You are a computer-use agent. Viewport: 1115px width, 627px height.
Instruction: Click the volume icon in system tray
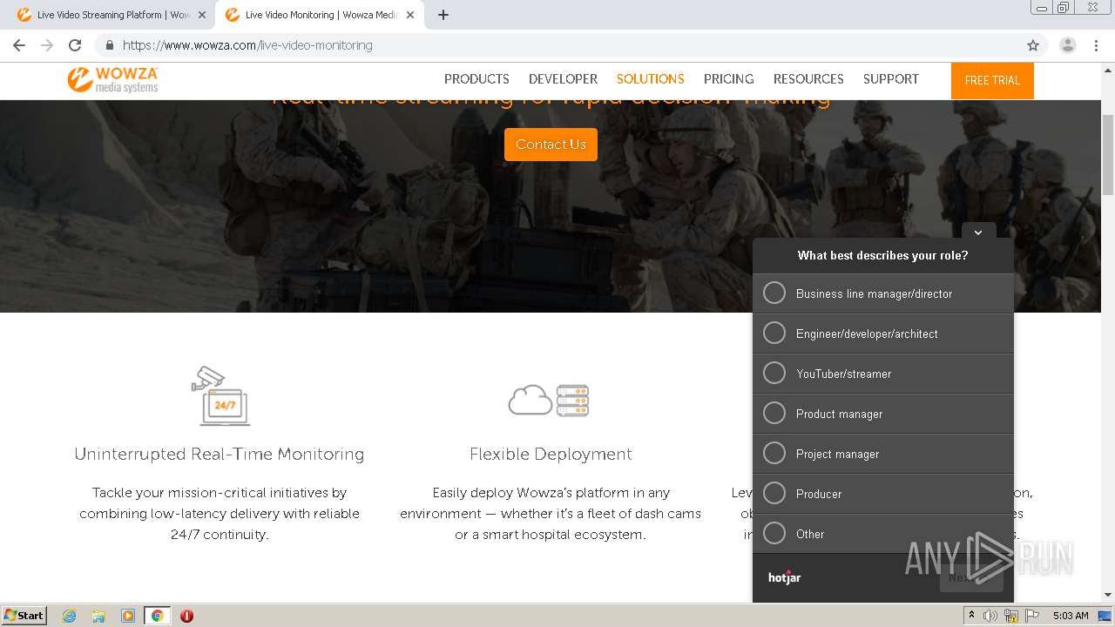[x=990, y=616]
